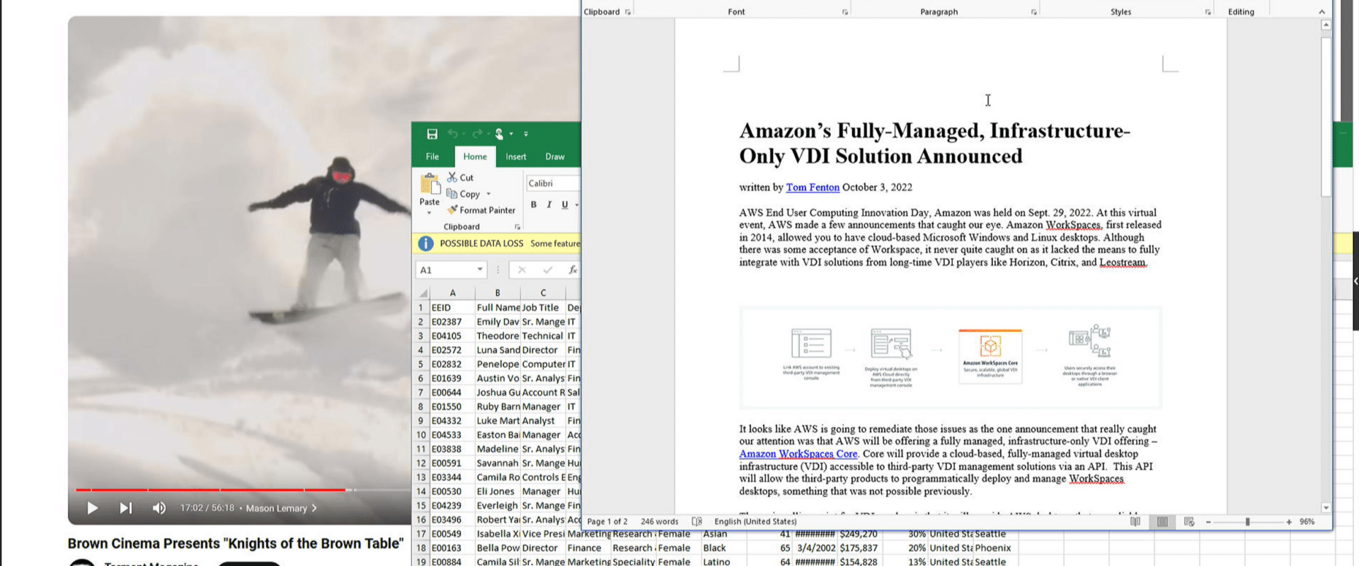Switch Word to Read Mode view

click(x=1135, y=521)
